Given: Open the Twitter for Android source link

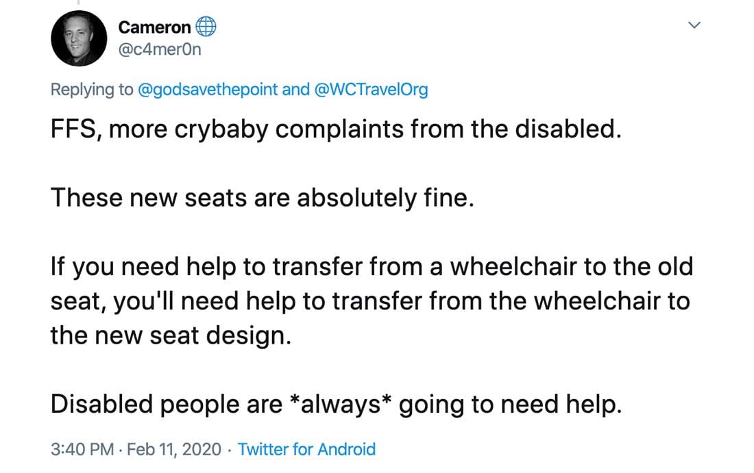Looking at the screenshot, I should pyautogui.click(x=306, y=450).
